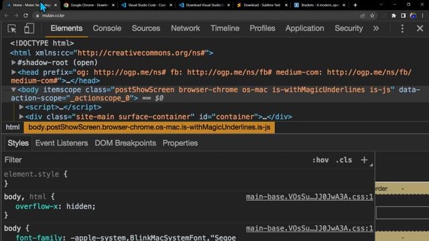Open the Sources tab

click(146, 28)
